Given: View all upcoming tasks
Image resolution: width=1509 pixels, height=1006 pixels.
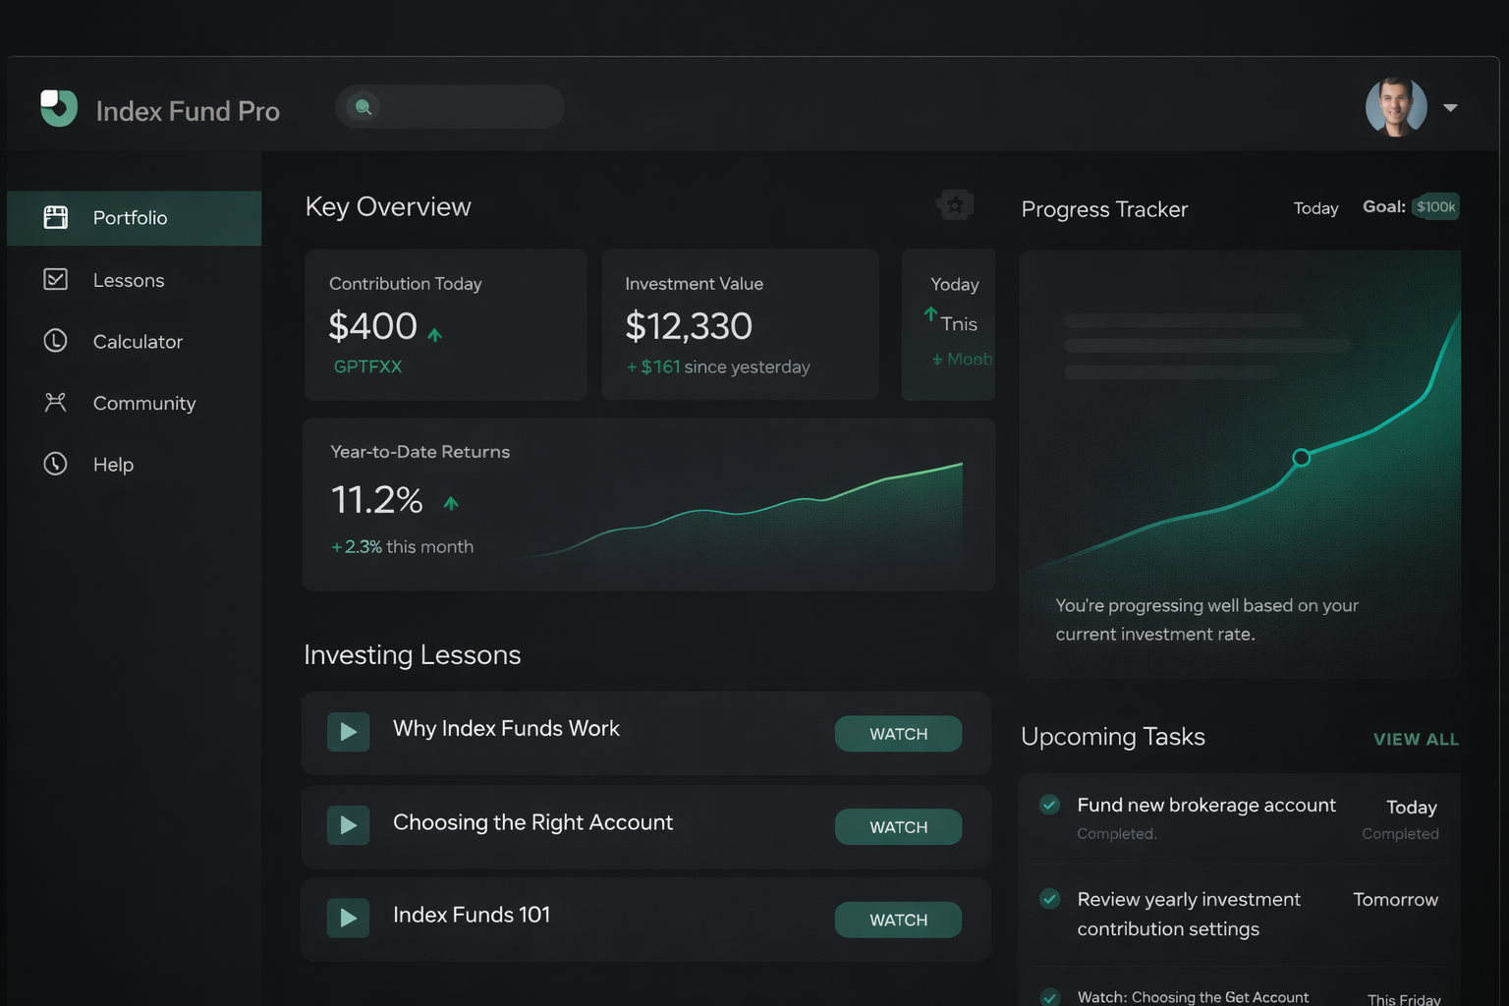Looking at the screenshot, I should (x=1416, y=739).
